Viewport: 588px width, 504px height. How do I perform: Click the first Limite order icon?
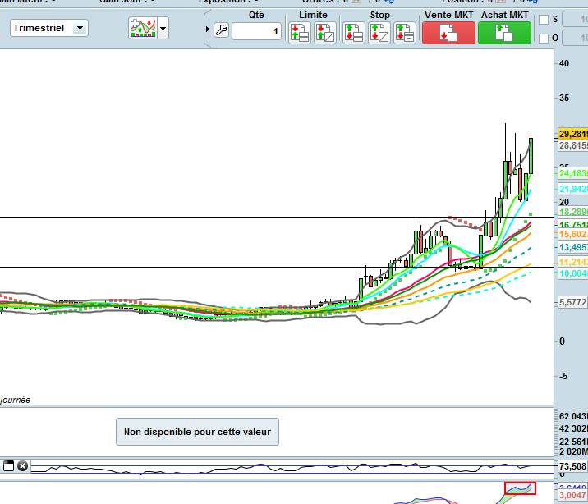pyautogui.click(x=299, y=33)
